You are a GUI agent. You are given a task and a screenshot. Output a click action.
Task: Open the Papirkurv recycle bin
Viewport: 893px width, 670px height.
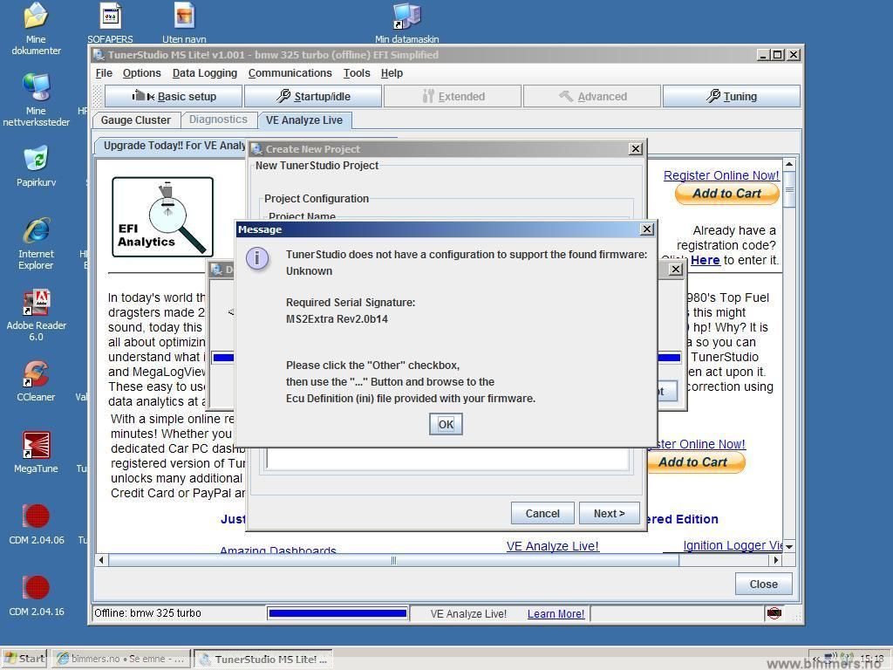36,166
